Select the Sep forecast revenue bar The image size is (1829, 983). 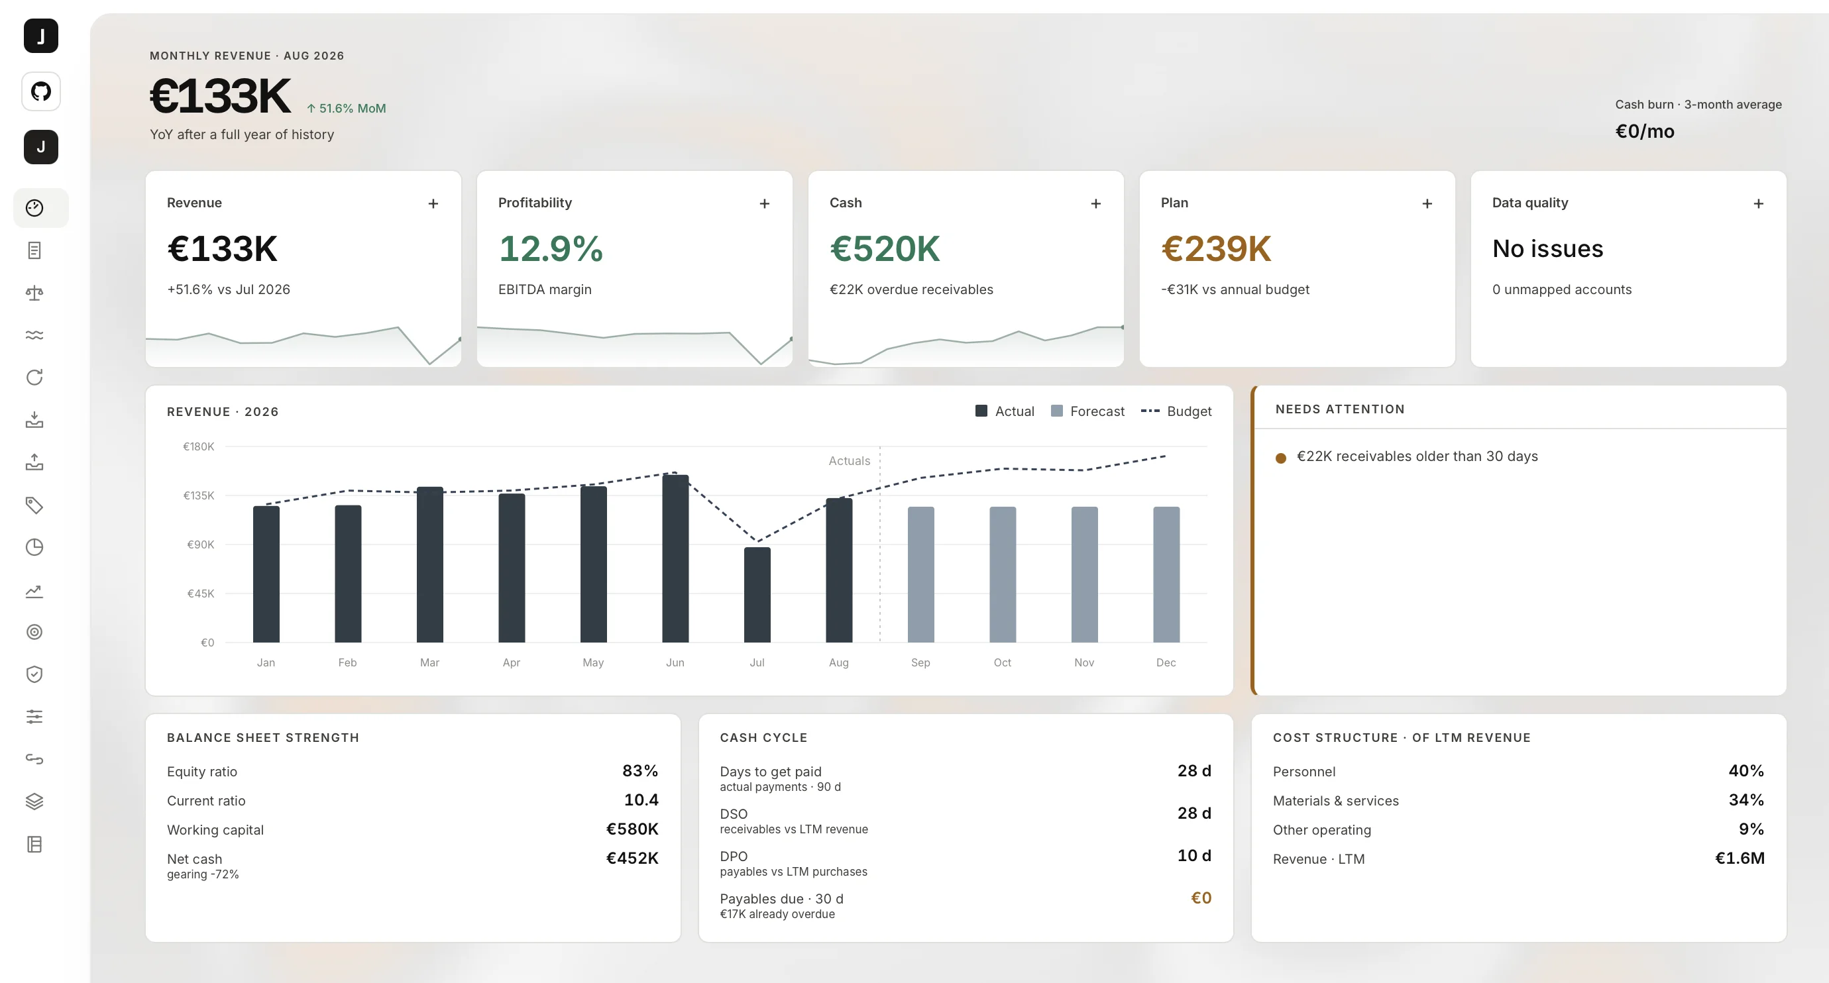point(921,574)
